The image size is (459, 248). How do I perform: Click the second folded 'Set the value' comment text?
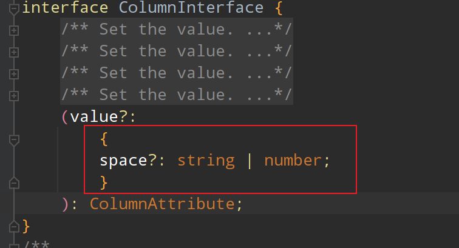176,51
